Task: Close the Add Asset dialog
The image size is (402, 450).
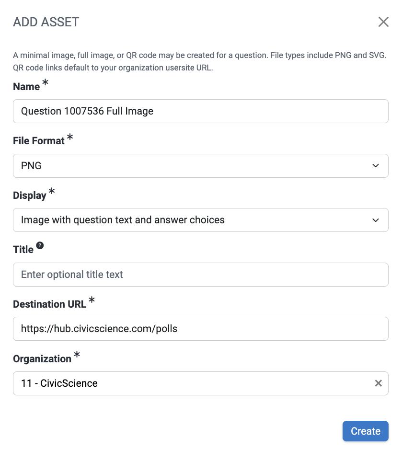Action: [x=383, y=22]
